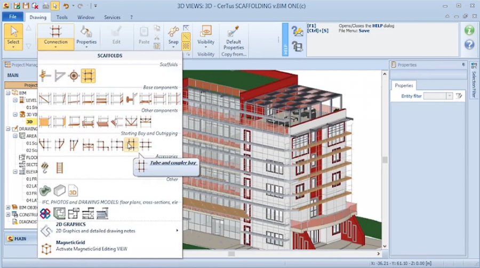Image resolution: width=480 pixels, height=268 pixels.
Task: Pick the mushroom-shaped wall anchor base component
Action: pyautogui.click(x=131, y=99)
